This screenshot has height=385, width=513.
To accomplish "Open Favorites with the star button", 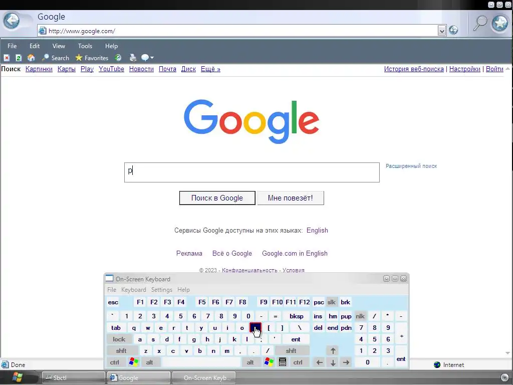I will click(92, 58).
